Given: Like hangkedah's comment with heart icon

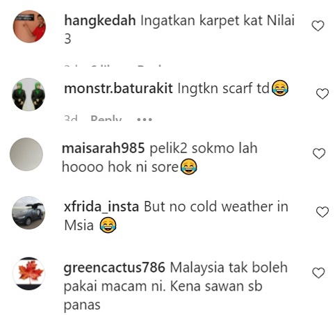Looking at the screenshot, I should (318, 26).
